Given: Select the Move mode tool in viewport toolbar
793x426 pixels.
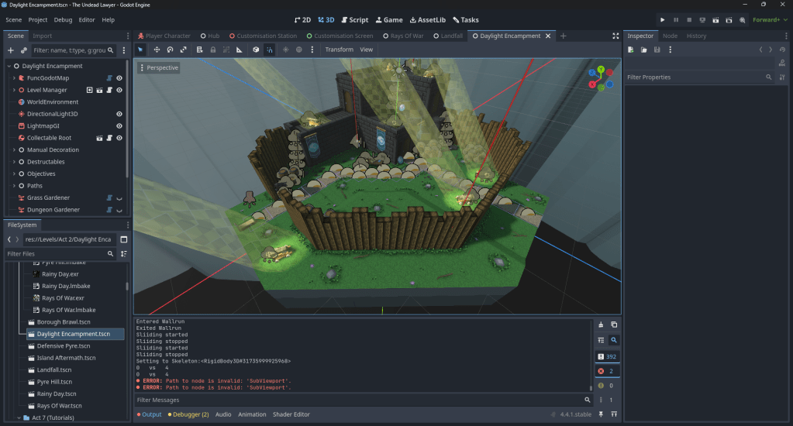Looking at the screenshot, I should tap(157, 50).
